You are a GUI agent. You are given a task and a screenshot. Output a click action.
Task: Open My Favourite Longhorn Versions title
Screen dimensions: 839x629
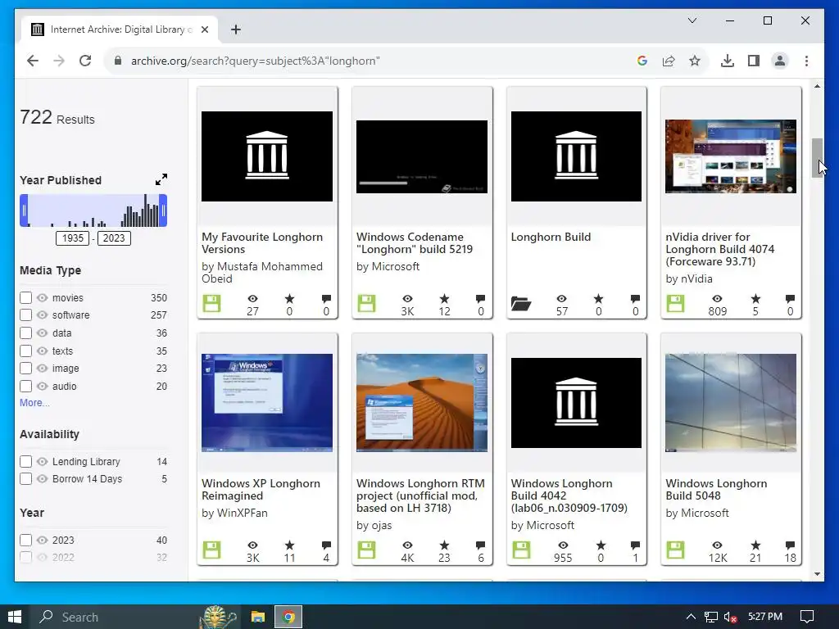[x=262, y=242]
